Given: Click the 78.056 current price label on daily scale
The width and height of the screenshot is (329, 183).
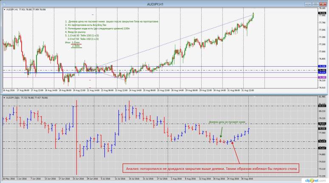Looking at the screenshot, I should (322, 128).
